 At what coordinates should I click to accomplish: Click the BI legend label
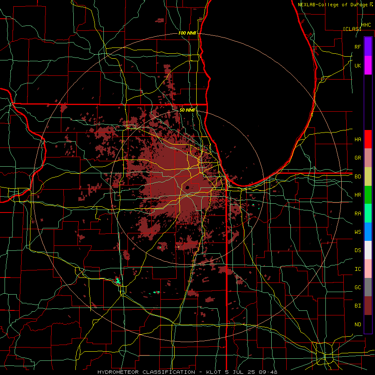[357, 306]
